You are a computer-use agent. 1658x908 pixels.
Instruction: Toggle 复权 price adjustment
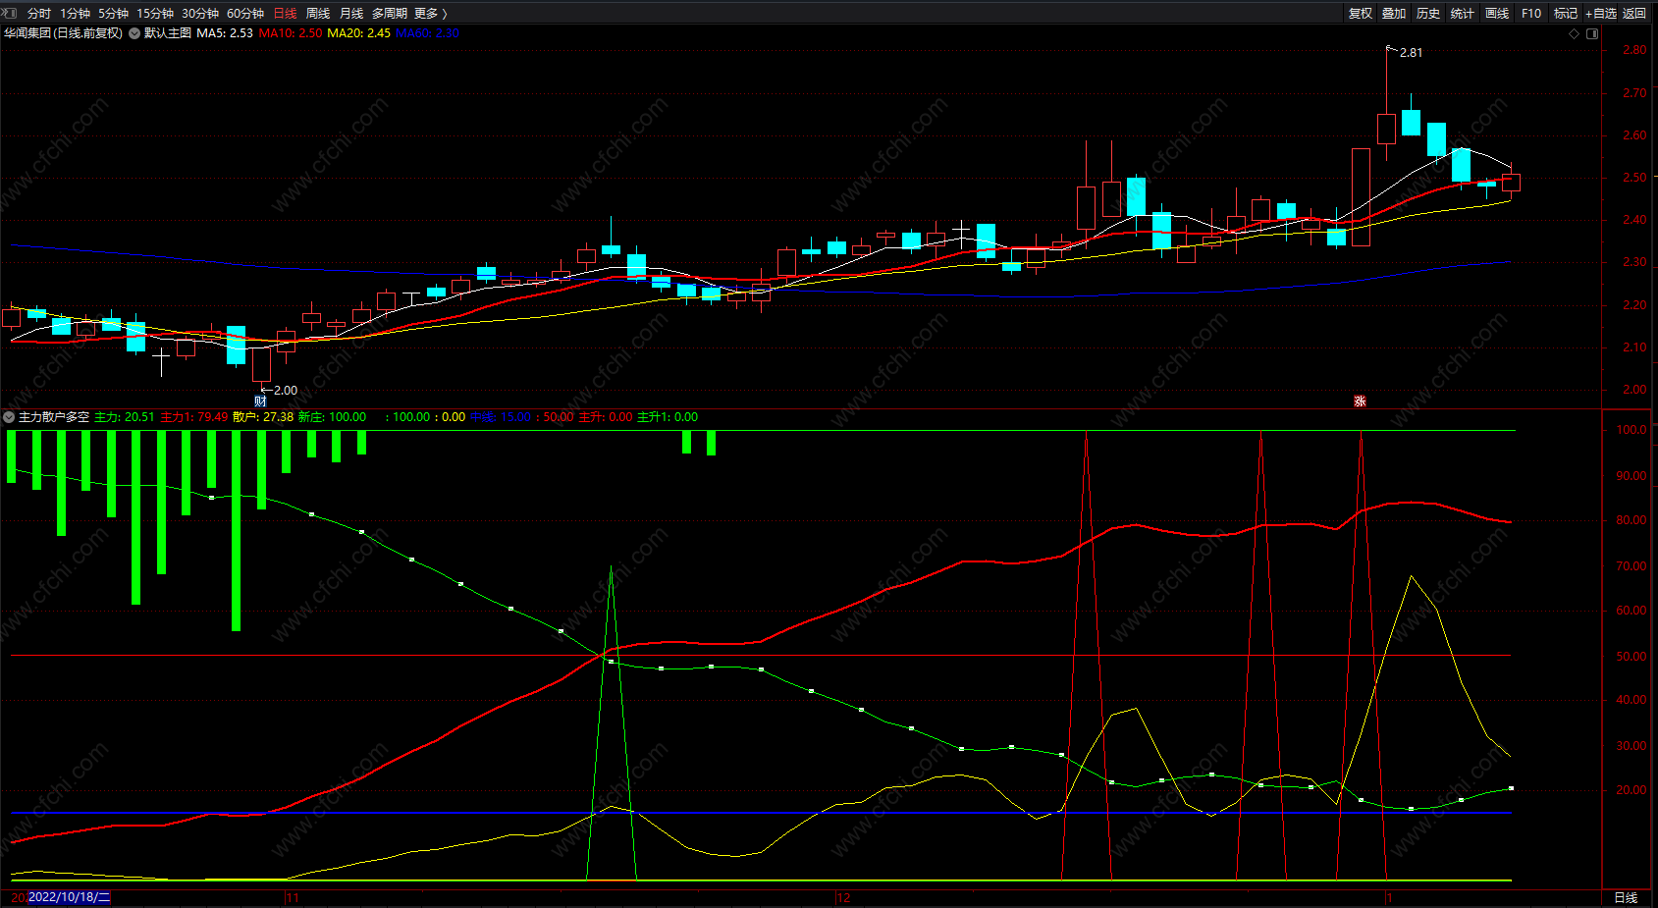pos(1360,13)
